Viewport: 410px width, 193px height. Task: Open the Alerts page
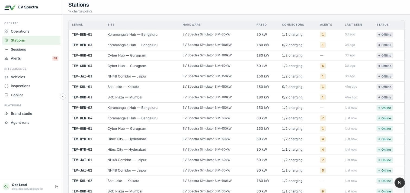[31, 58]
